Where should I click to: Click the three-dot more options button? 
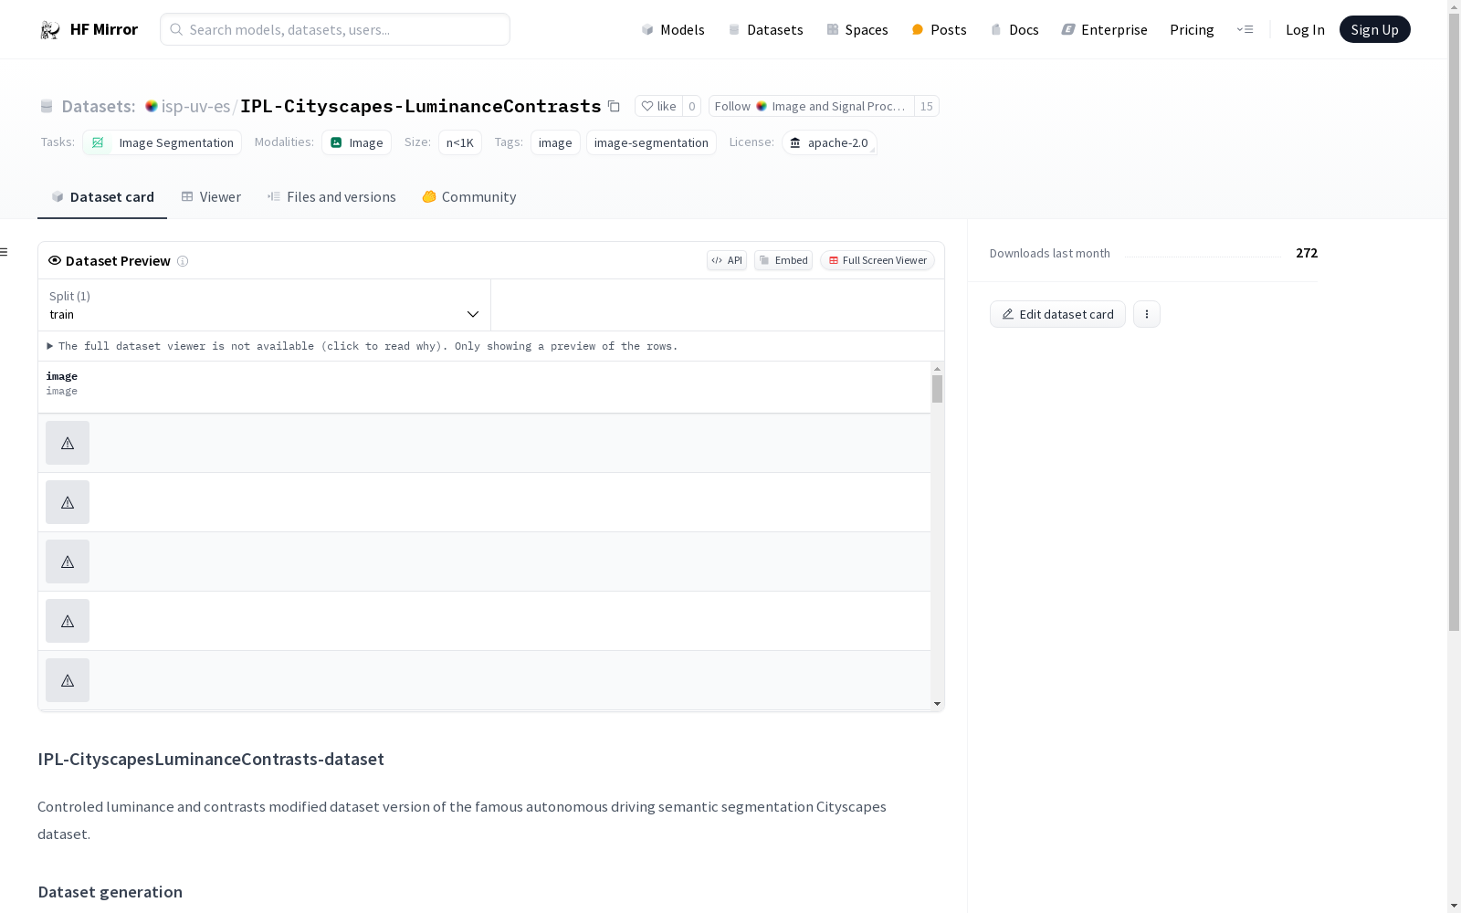1147,314
